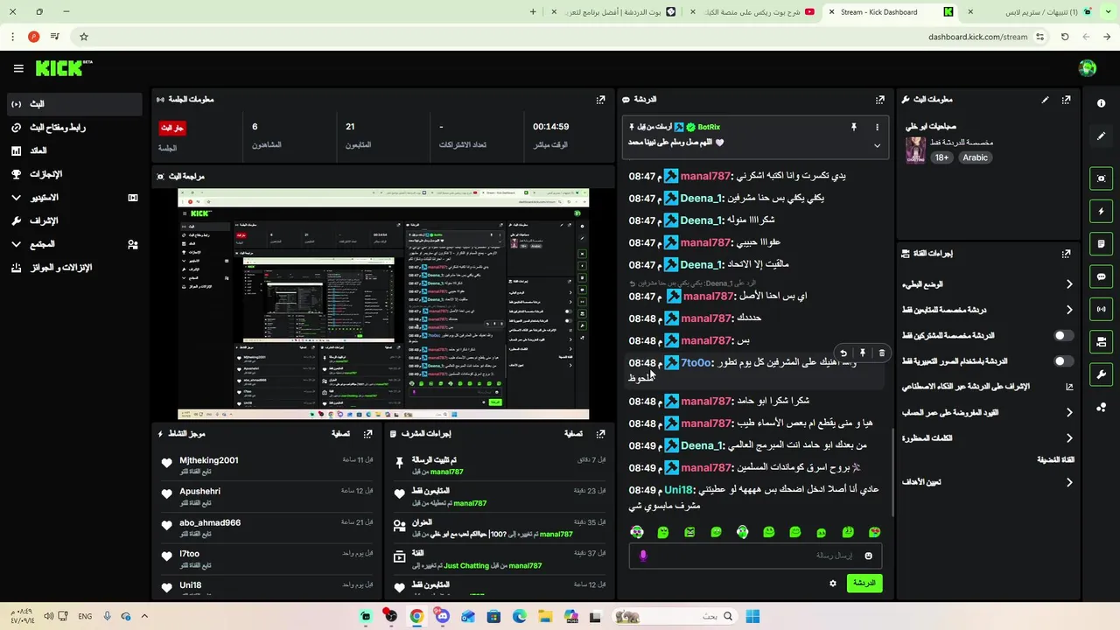
Task: Click the stream preview video
Action: [x=383, y=304]
